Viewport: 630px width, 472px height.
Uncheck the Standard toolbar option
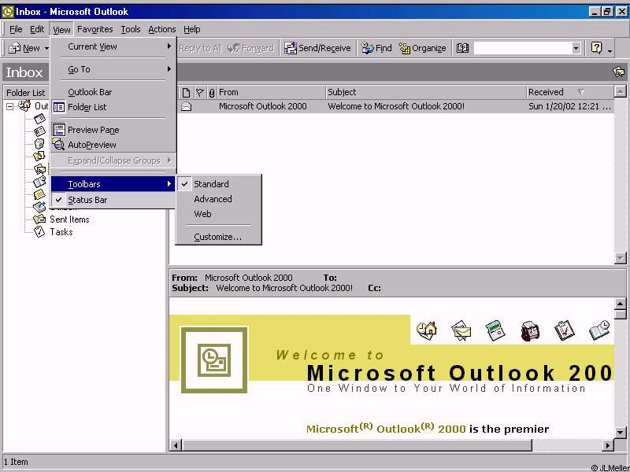tap(219, 184)
